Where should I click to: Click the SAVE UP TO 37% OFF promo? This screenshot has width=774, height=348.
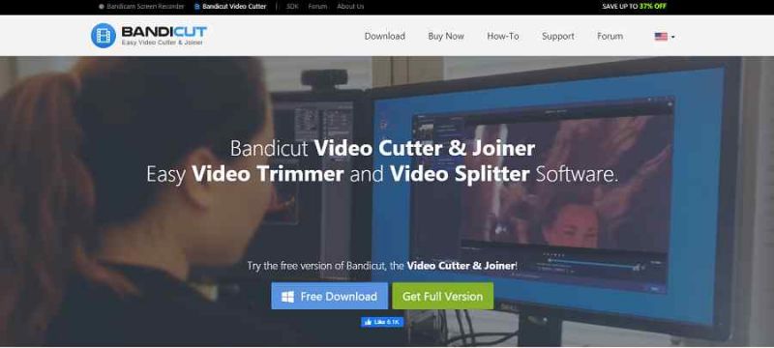[634, 7]
